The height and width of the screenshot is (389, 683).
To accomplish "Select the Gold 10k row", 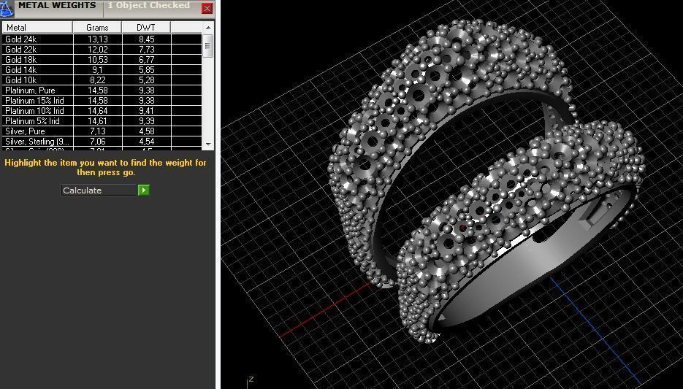I will click(x=102, y=80).
